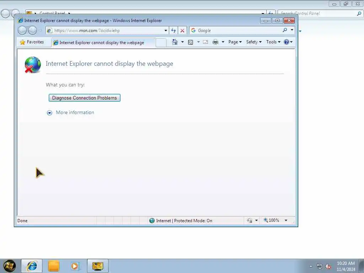Image resolution: width=364 pixels, height=273 pixels.
Task: Open the Favorites button
Action: (32, 42)
